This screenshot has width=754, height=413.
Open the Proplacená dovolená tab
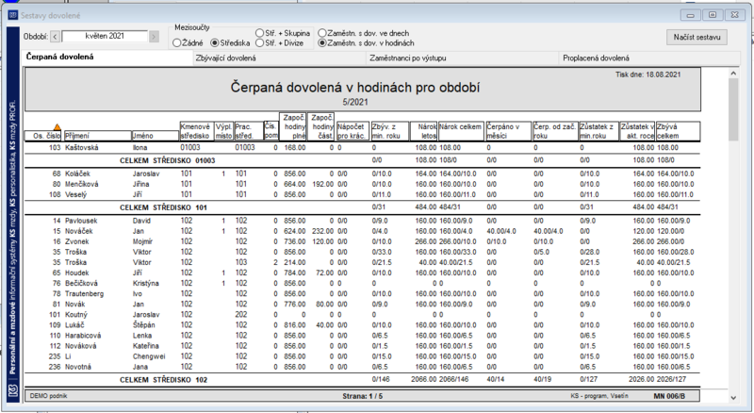[x=649, y=58]
